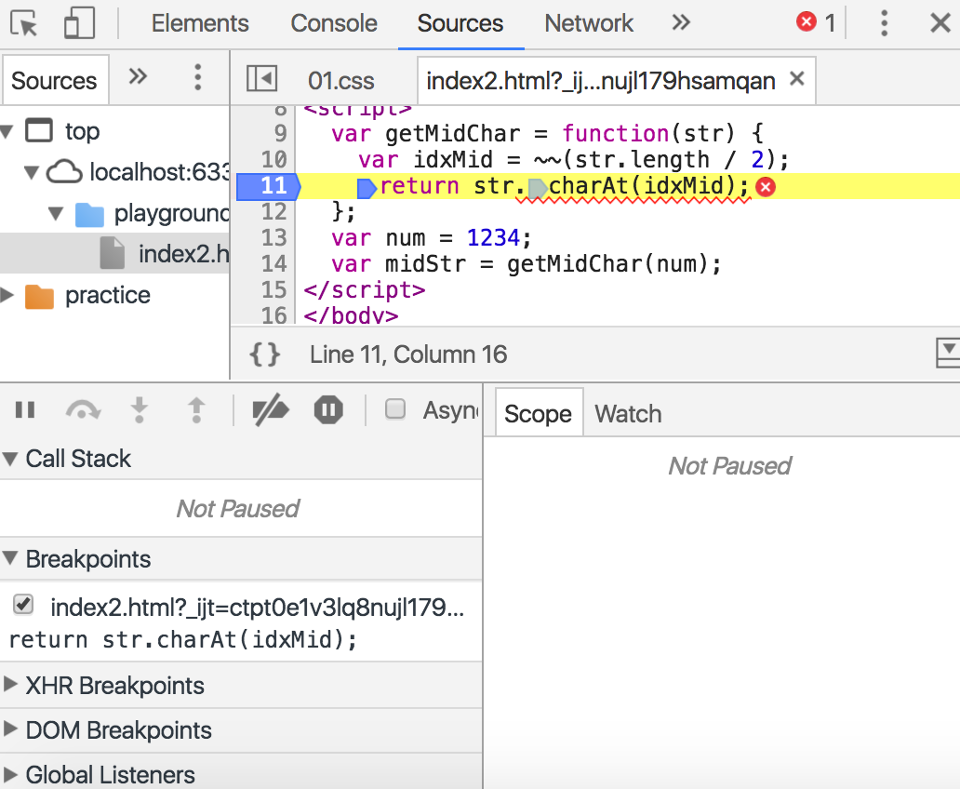
Task: Show more DevTools panel tabs
Action: coord(681,22)
